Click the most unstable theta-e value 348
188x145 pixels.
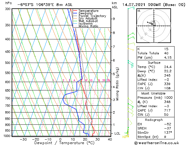pyautogui.click(x=167, y=102)
